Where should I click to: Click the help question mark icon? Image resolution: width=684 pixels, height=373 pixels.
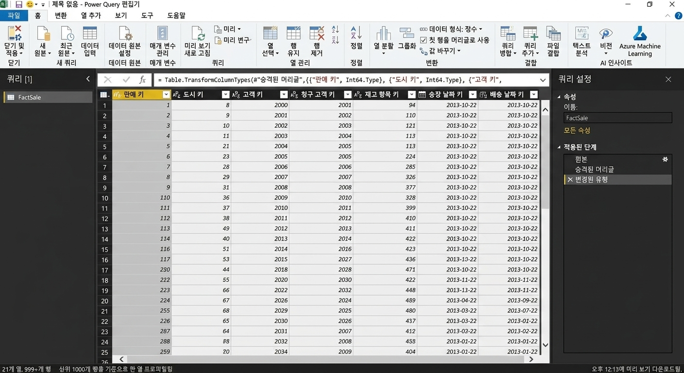[x=679, y=16]
